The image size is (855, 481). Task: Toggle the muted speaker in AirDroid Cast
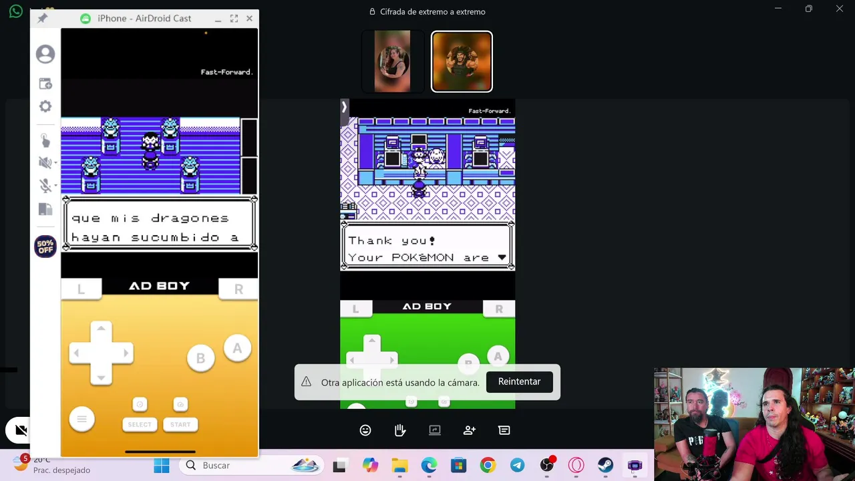point(44,162)
